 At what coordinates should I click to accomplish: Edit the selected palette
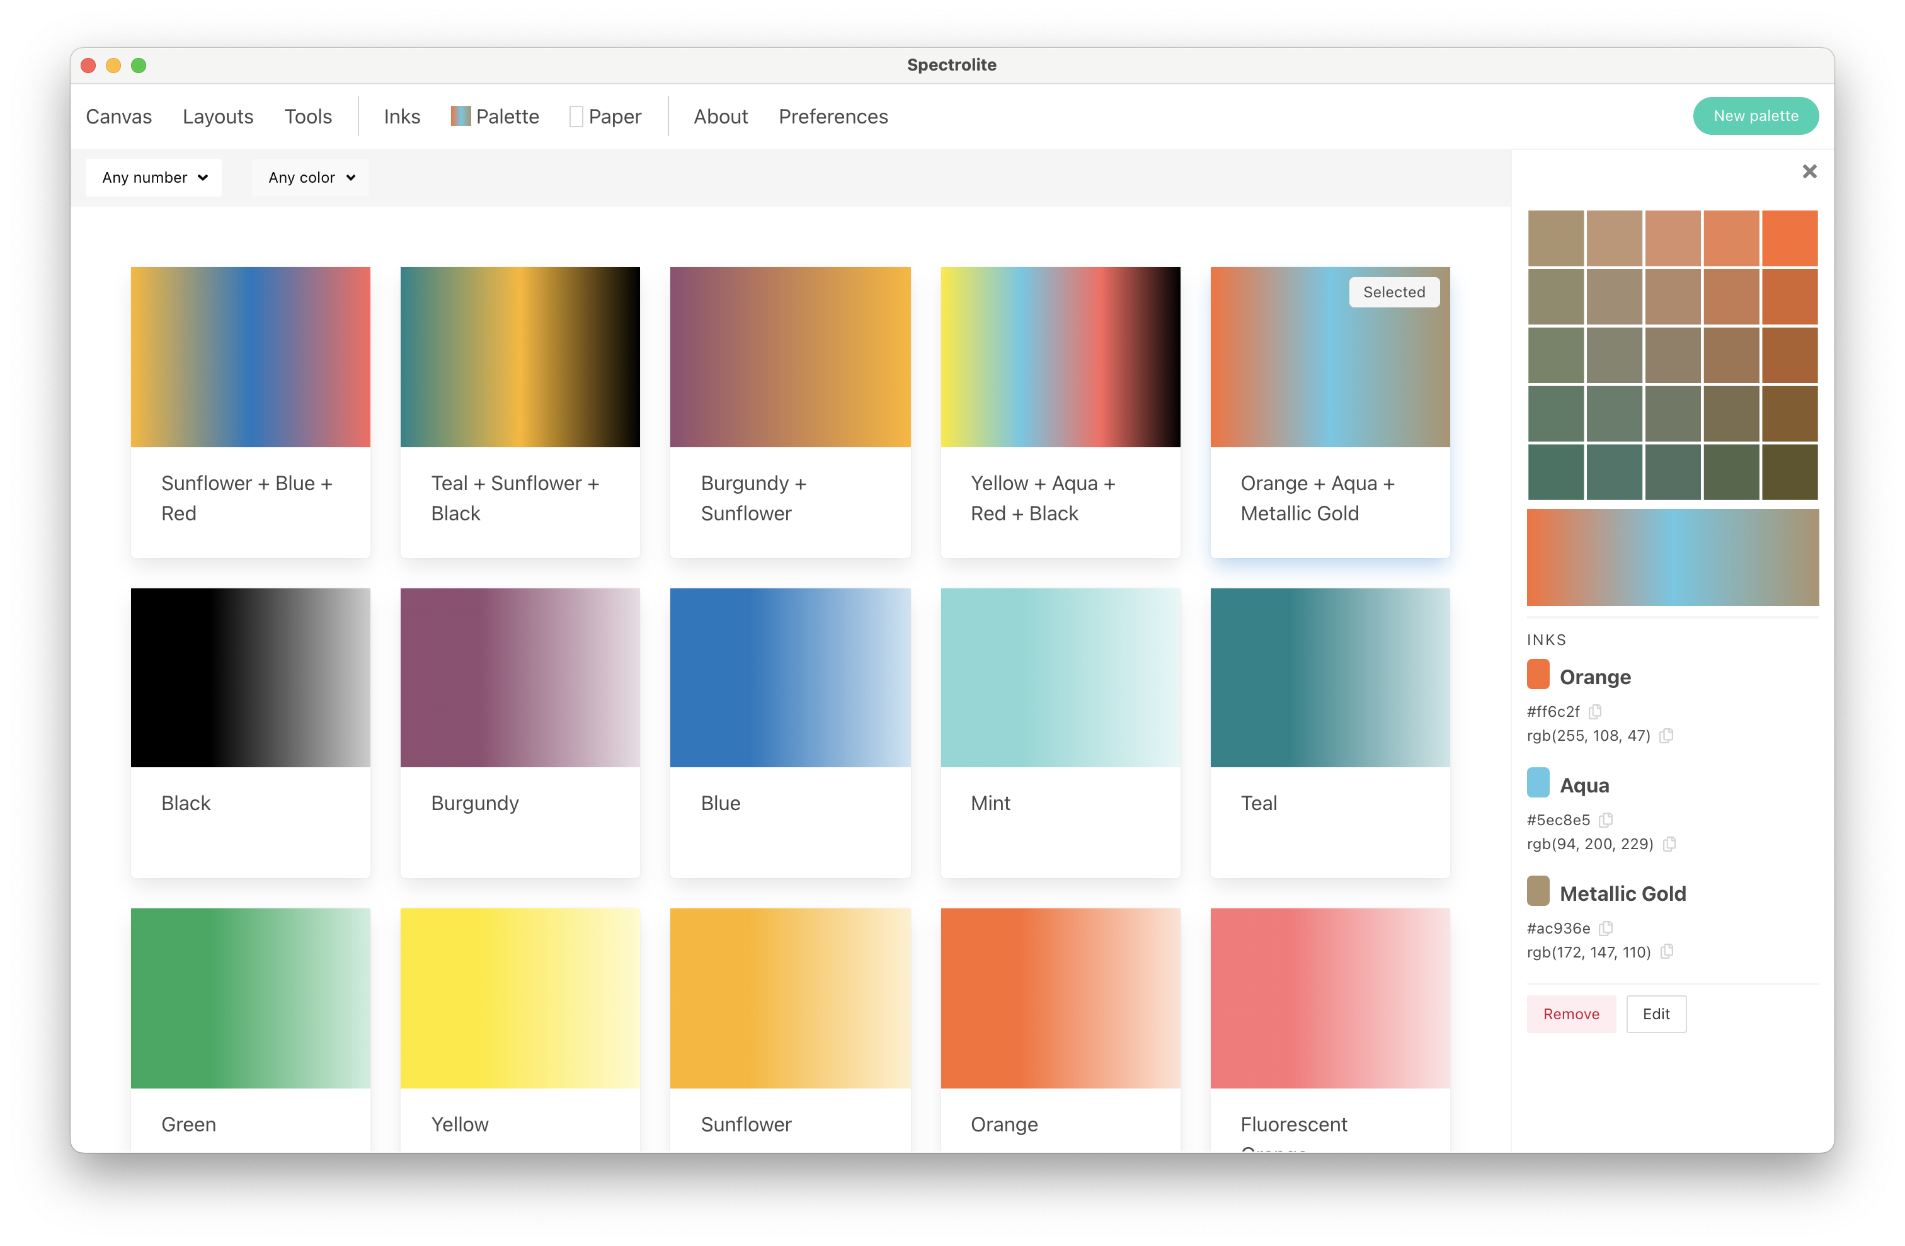(1656, 1014)
